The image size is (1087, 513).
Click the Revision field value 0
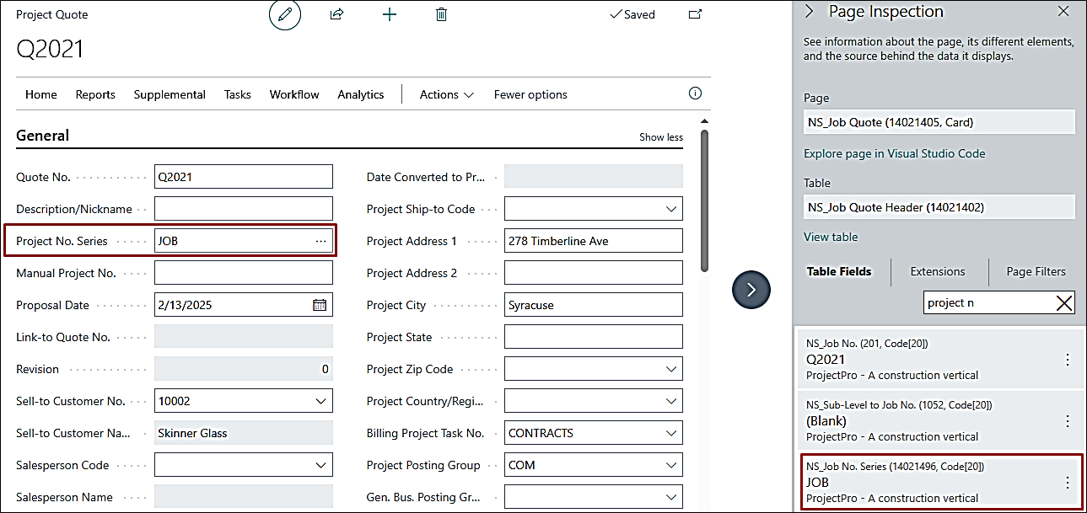(244, 369)
